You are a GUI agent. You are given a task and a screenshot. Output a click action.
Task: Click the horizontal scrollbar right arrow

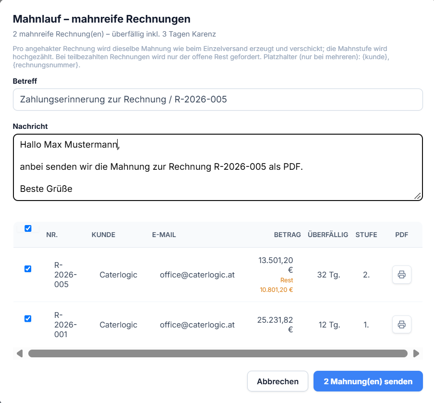coord(416,353)
